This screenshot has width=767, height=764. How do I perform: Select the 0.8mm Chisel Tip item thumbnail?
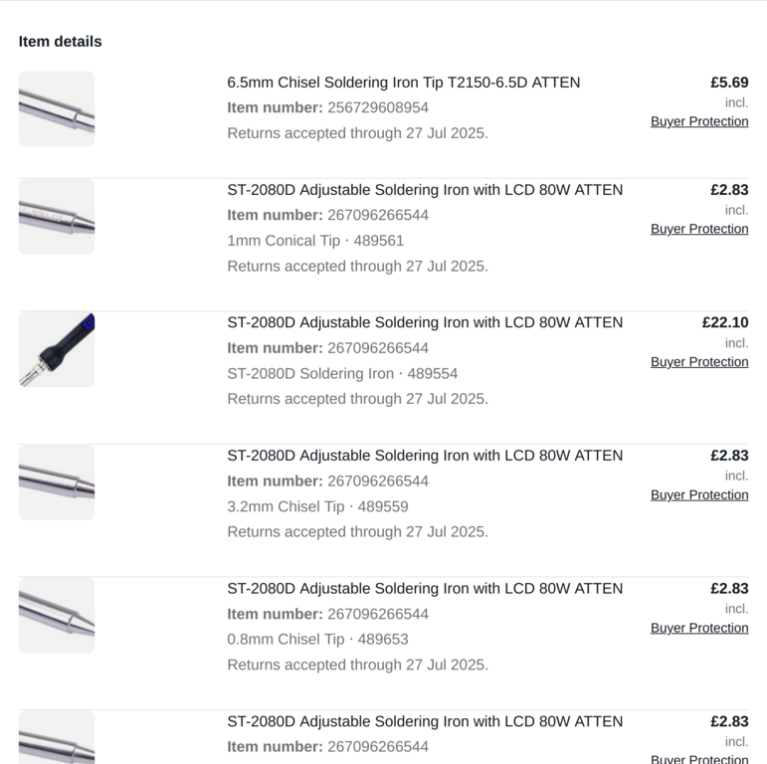coord(57,615)
